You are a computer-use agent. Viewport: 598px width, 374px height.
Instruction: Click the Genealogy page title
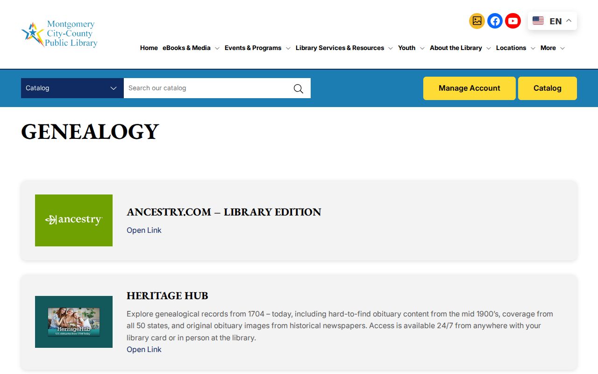pos(90,131)
